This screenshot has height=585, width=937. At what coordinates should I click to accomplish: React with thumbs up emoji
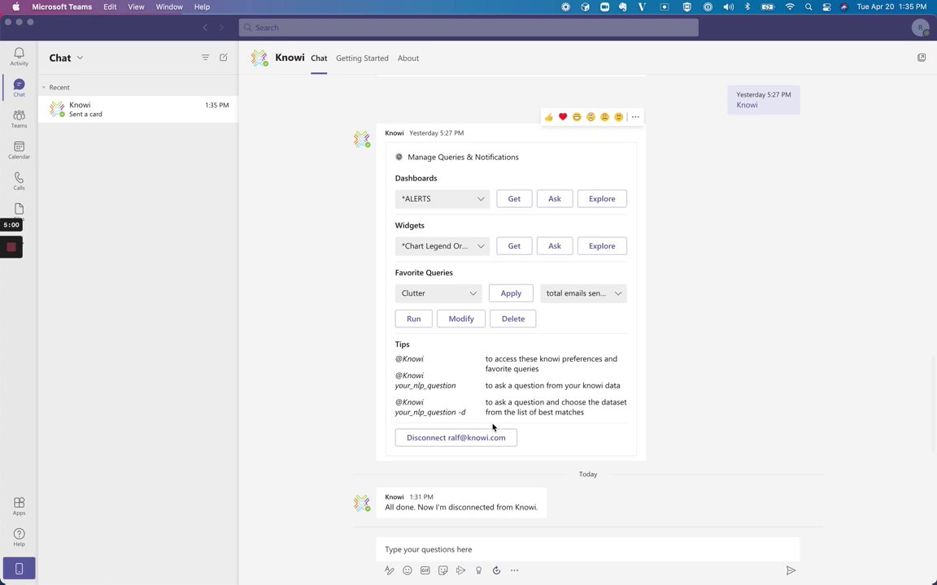[x=548, y=117]
